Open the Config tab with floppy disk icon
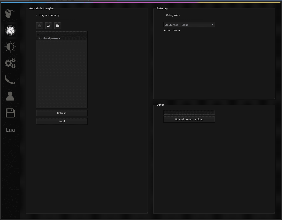Screen dimensions: 282x220 [10, 113]
